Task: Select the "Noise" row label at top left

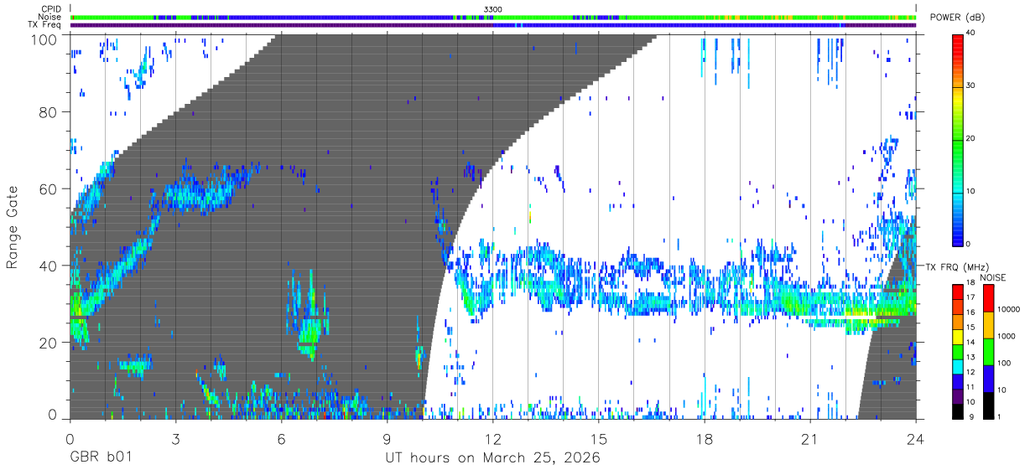Action: [x=51, y=17]
